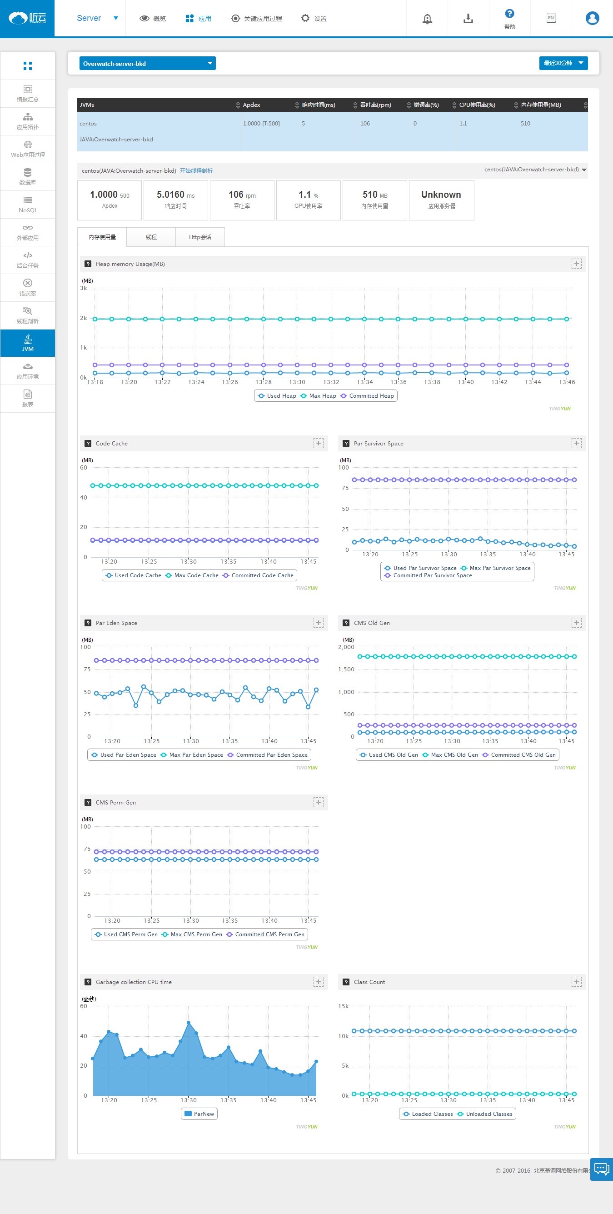This screenshot has height=1214, width=613.
Task: Hide Max Code Cache legend series
Action: coord(192,575)
